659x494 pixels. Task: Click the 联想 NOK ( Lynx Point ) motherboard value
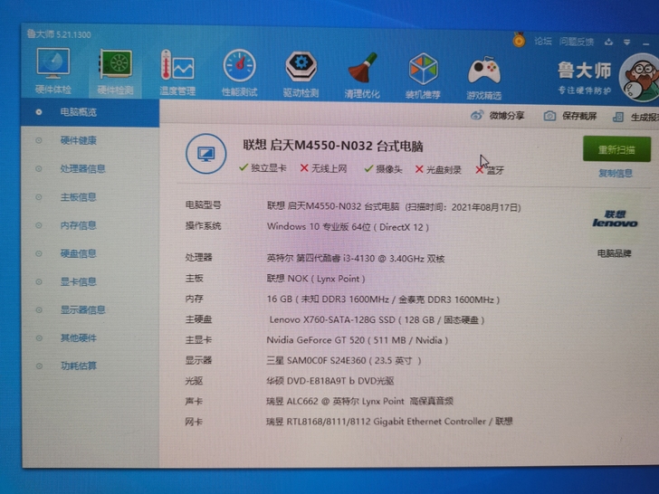[316, 279]
